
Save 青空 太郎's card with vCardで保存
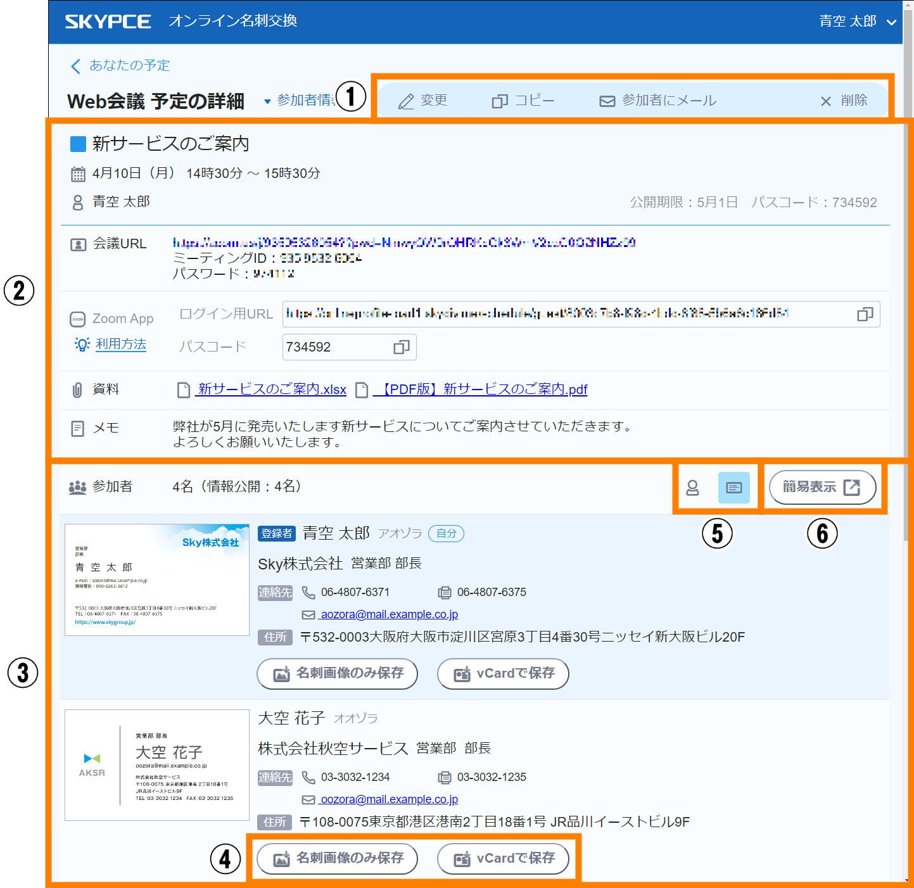coord(503,673)
